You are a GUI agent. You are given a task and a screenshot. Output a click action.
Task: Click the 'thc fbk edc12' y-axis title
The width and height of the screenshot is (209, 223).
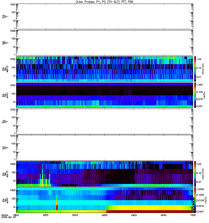click(5, 174)
